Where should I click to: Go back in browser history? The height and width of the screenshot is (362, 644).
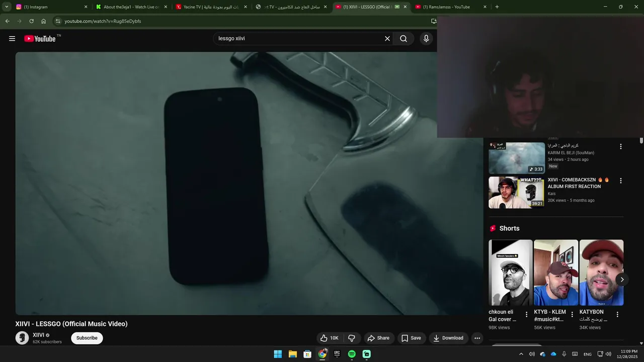[7, 21]
